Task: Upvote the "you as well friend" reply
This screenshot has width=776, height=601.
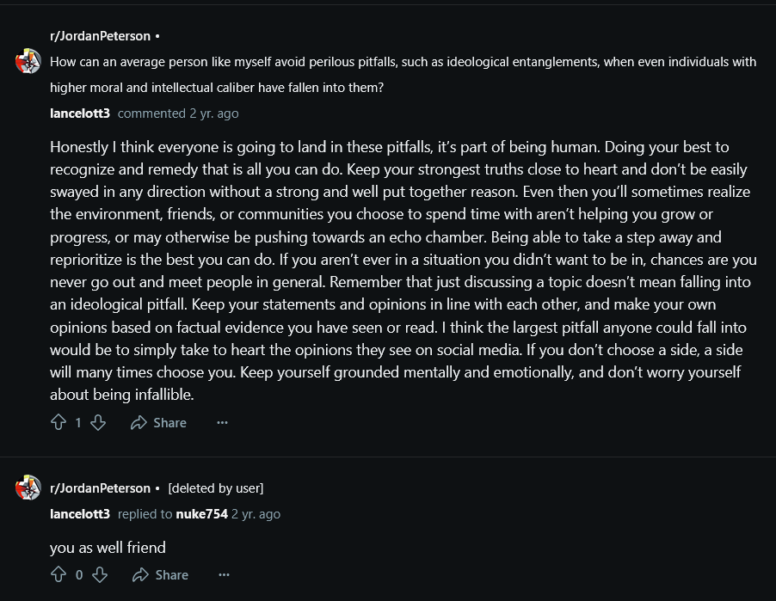Action: [x=59, y=574]
